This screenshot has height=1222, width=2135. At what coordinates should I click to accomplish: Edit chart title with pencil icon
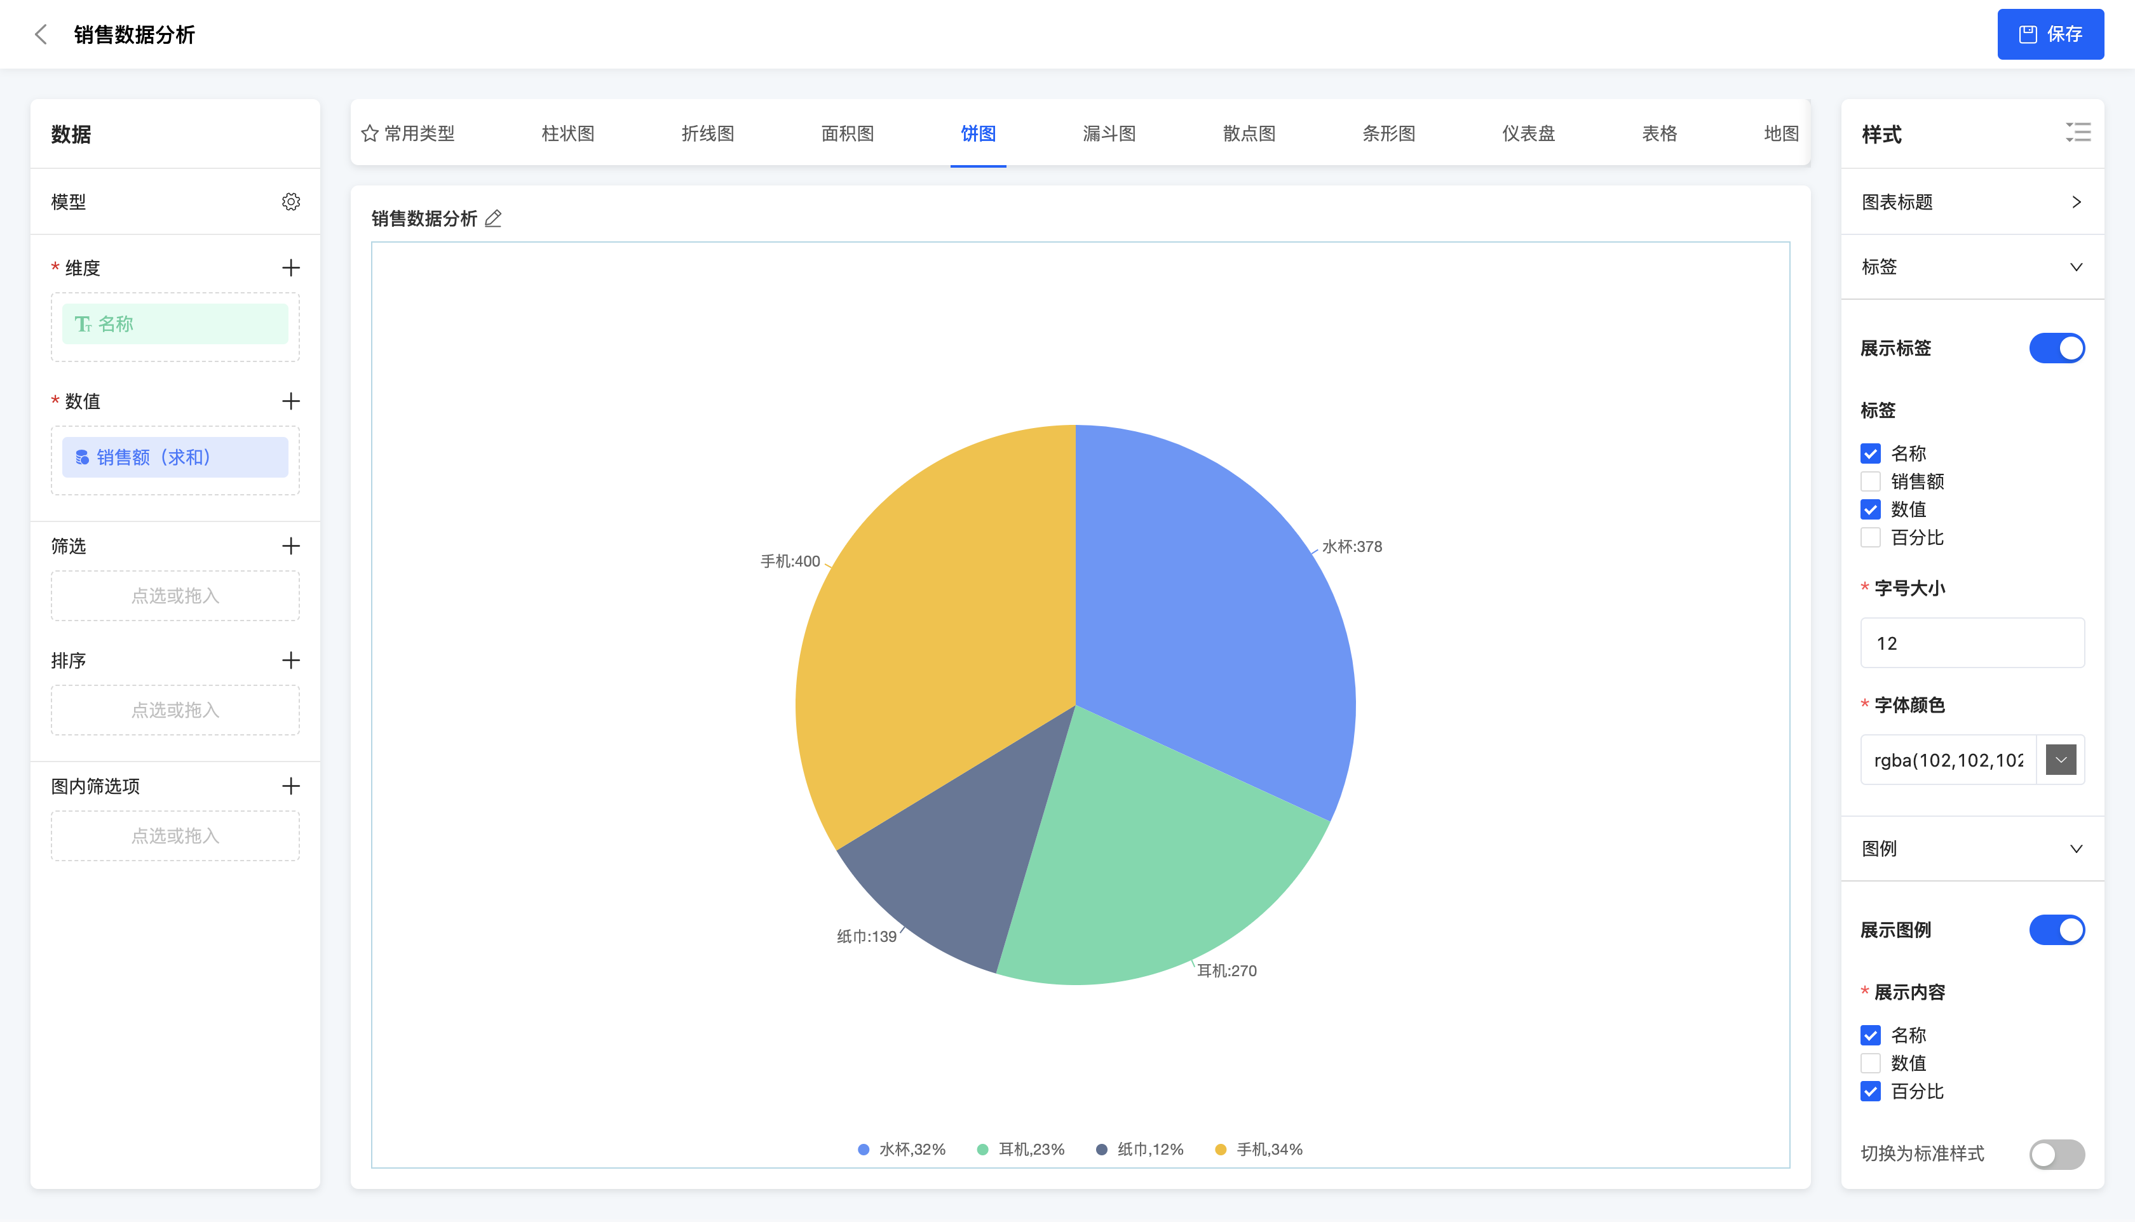[494, 218]
